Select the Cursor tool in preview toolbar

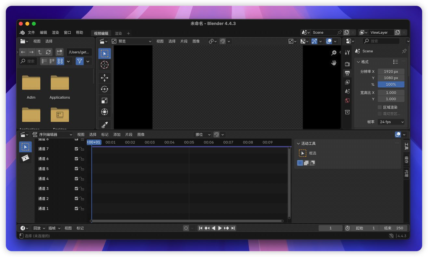point(104,65)
